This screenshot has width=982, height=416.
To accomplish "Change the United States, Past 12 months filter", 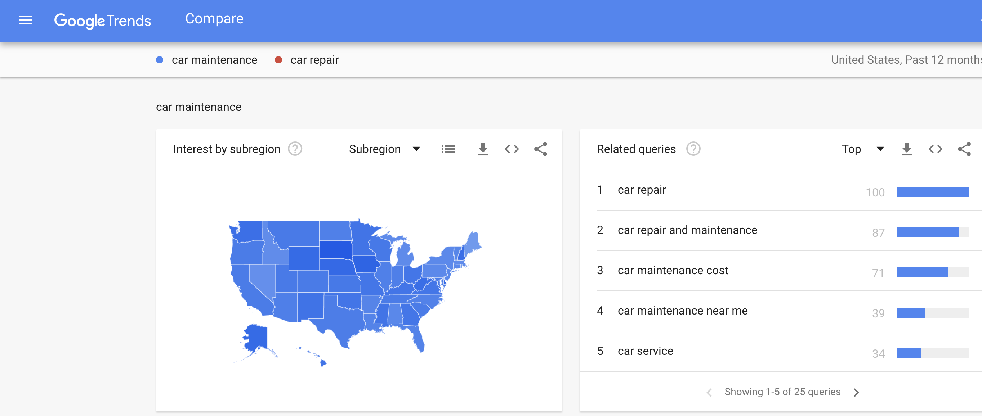I will [x=905, y=60].
